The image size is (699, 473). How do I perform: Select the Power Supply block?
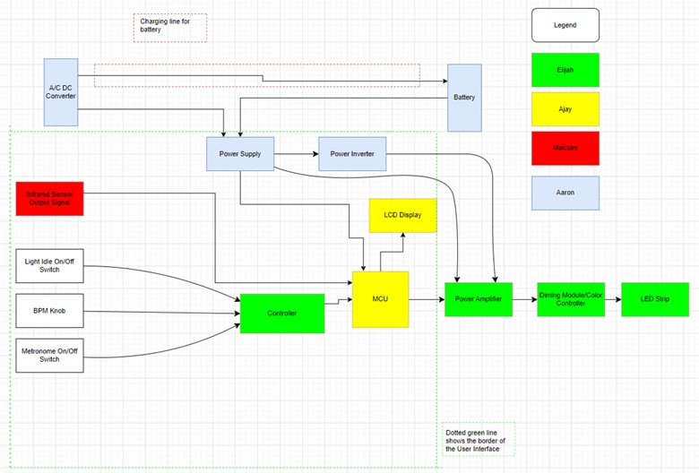point(239,153)
